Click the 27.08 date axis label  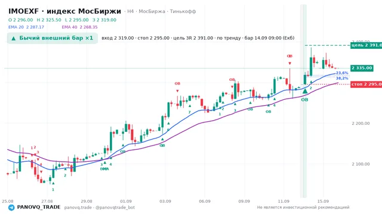(47, 201)
